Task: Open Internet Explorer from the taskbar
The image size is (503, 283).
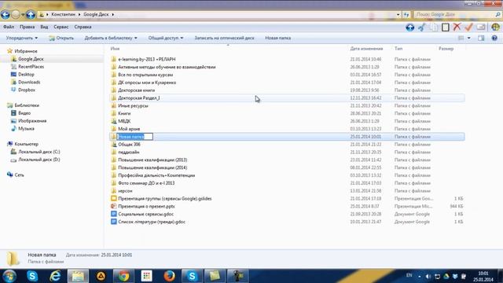Action: [x=55, y=276]
